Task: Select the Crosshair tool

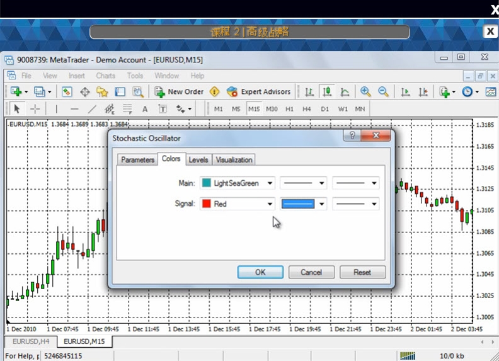Action: [35, 109]
